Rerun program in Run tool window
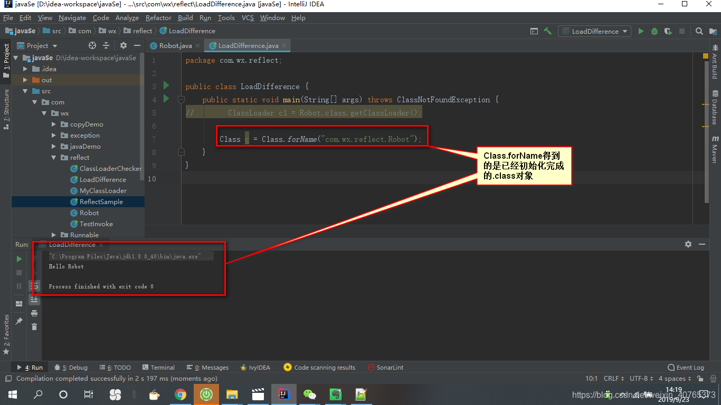The height and width of the screenshot is (405, 721). (19, 259)
